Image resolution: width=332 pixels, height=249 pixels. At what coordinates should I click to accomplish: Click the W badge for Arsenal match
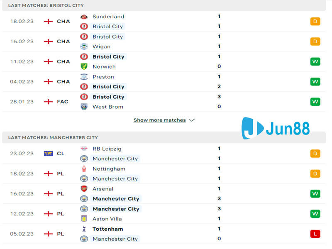(315, 194)
